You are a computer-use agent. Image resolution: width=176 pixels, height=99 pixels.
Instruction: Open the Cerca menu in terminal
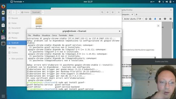pos(54,35)
